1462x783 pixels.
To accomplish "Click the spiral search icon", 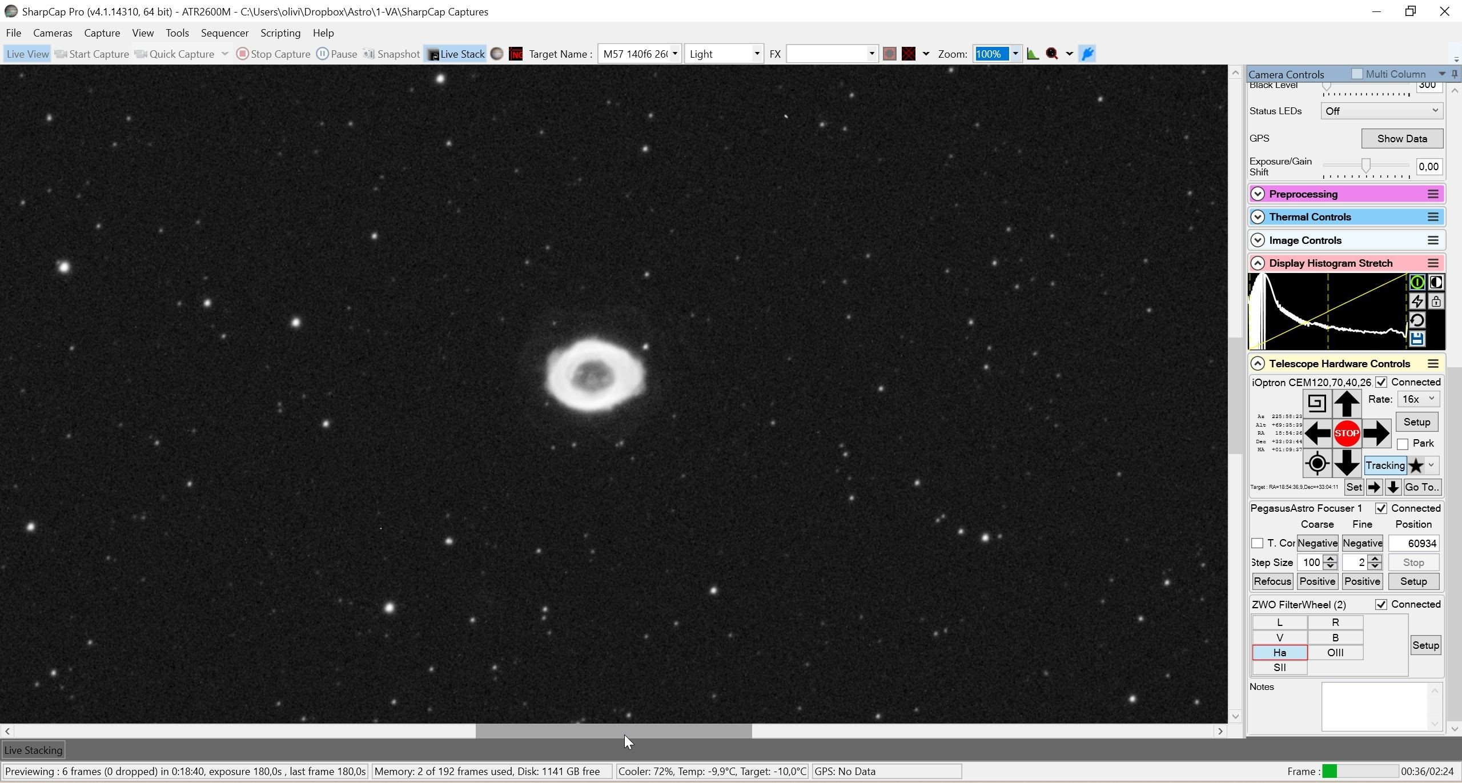I will [x=1317, y=404].
